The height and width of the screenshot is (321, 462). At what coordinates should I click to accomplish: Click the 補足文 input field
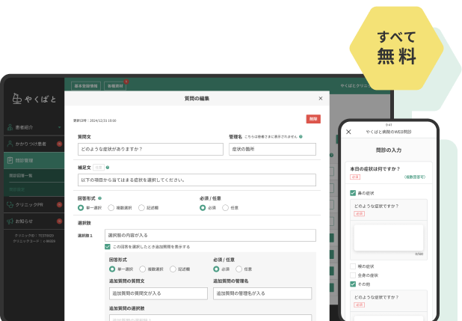point(197,180)
